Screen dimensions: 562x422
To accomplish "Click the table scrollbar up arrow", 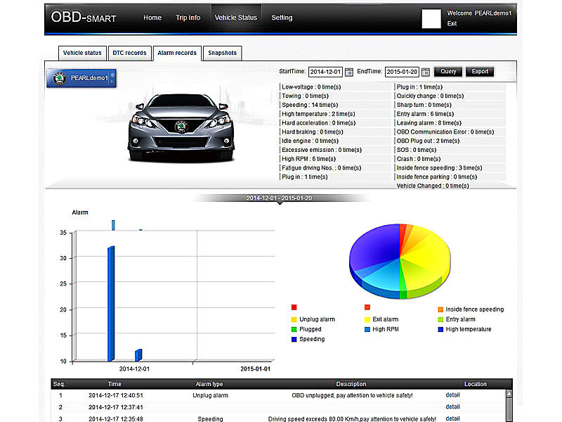I will [x=509, y=394].
